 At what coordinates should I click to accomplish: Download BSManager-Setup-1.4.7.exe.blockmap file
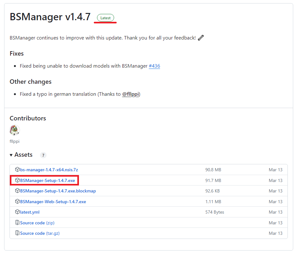pos(58,191)
